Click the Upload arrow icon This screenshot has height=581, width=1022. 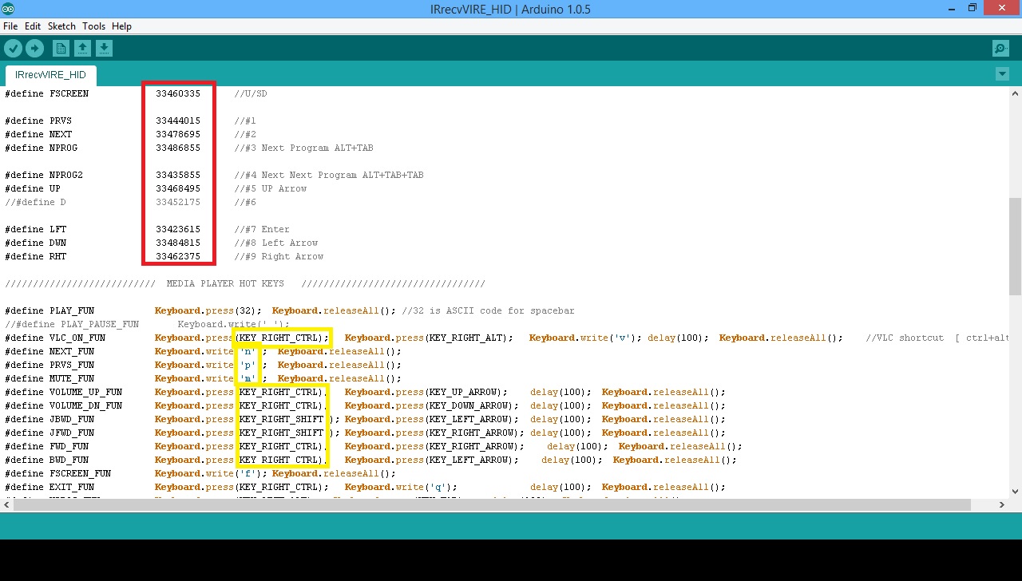[34, 48]
